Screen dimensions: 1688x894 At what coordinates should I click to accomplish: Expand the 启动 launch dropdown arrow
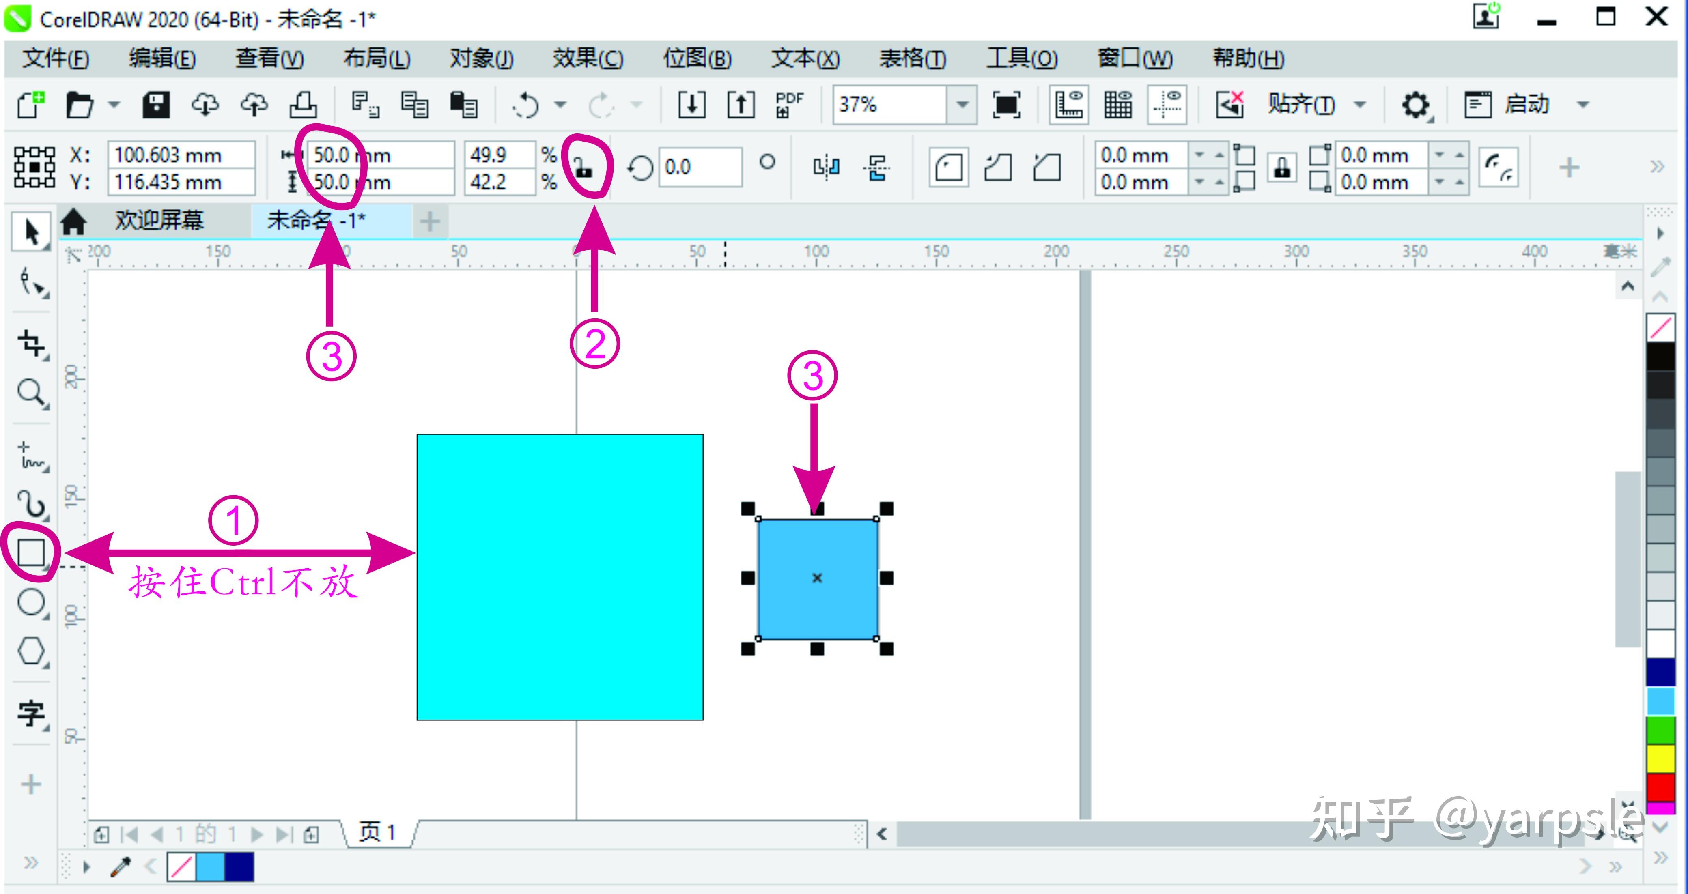1582,105
